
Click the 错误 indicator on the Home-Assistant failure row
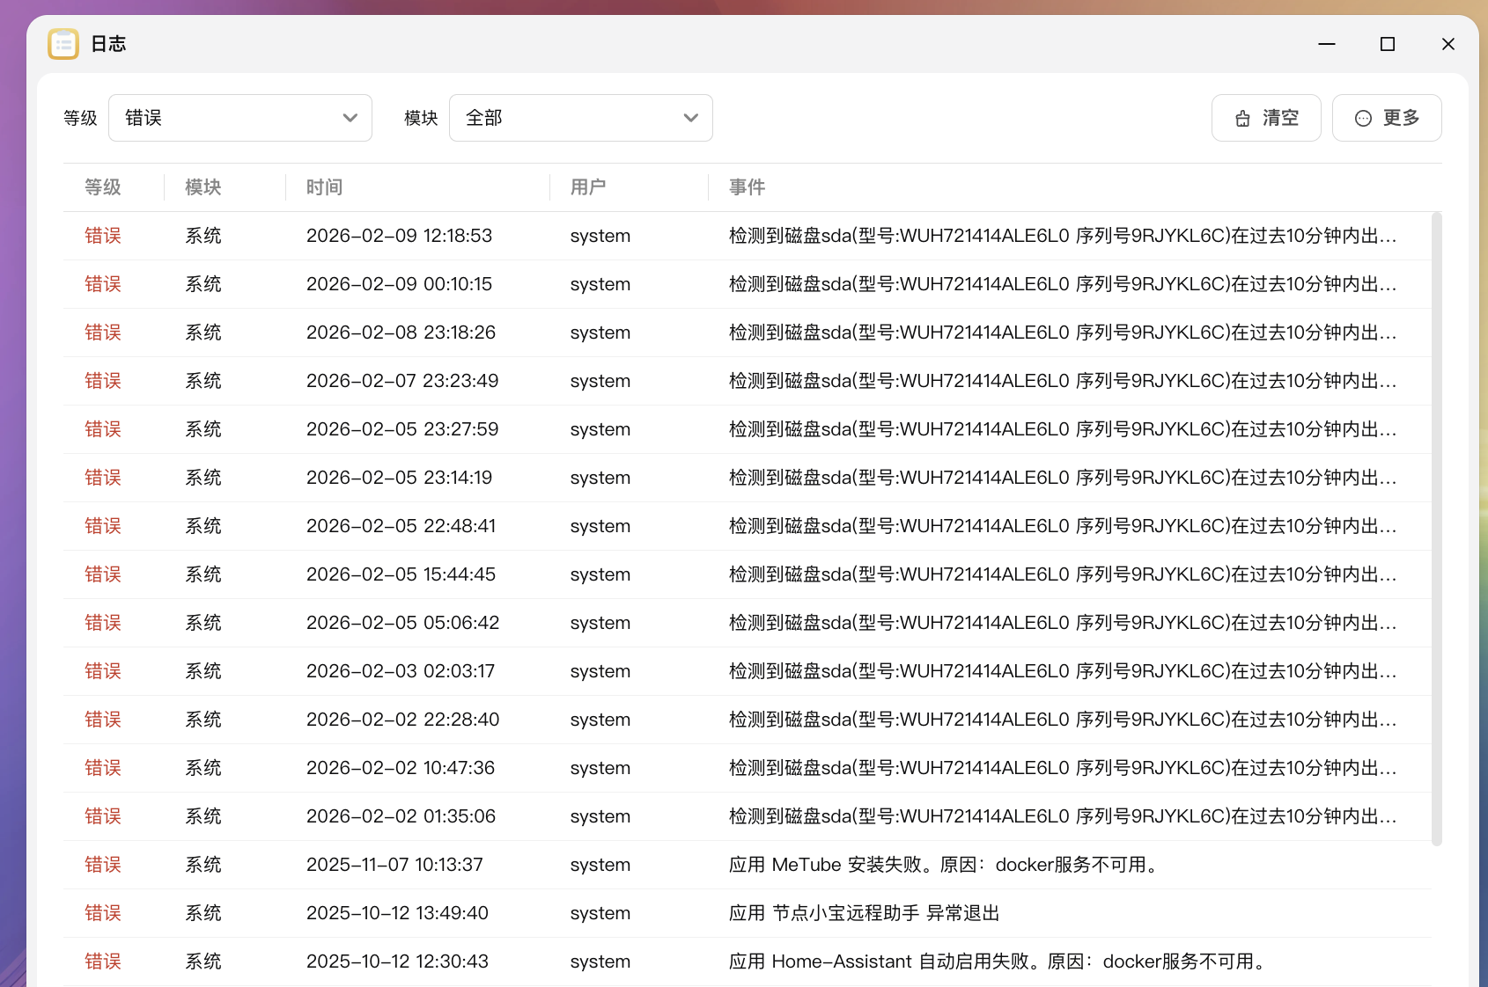pos(102,961)
